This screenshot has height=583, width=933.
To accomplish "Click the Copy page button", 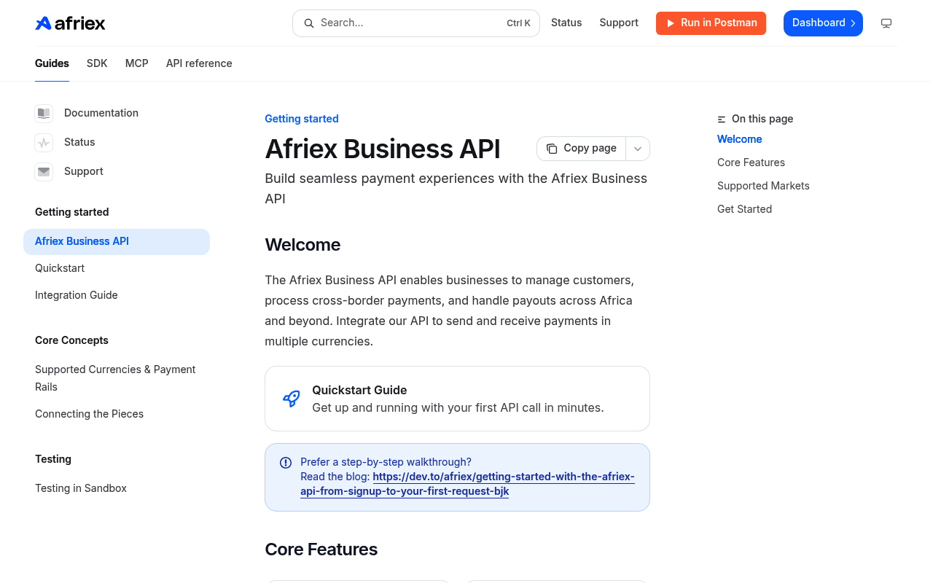I will (582, 149).
